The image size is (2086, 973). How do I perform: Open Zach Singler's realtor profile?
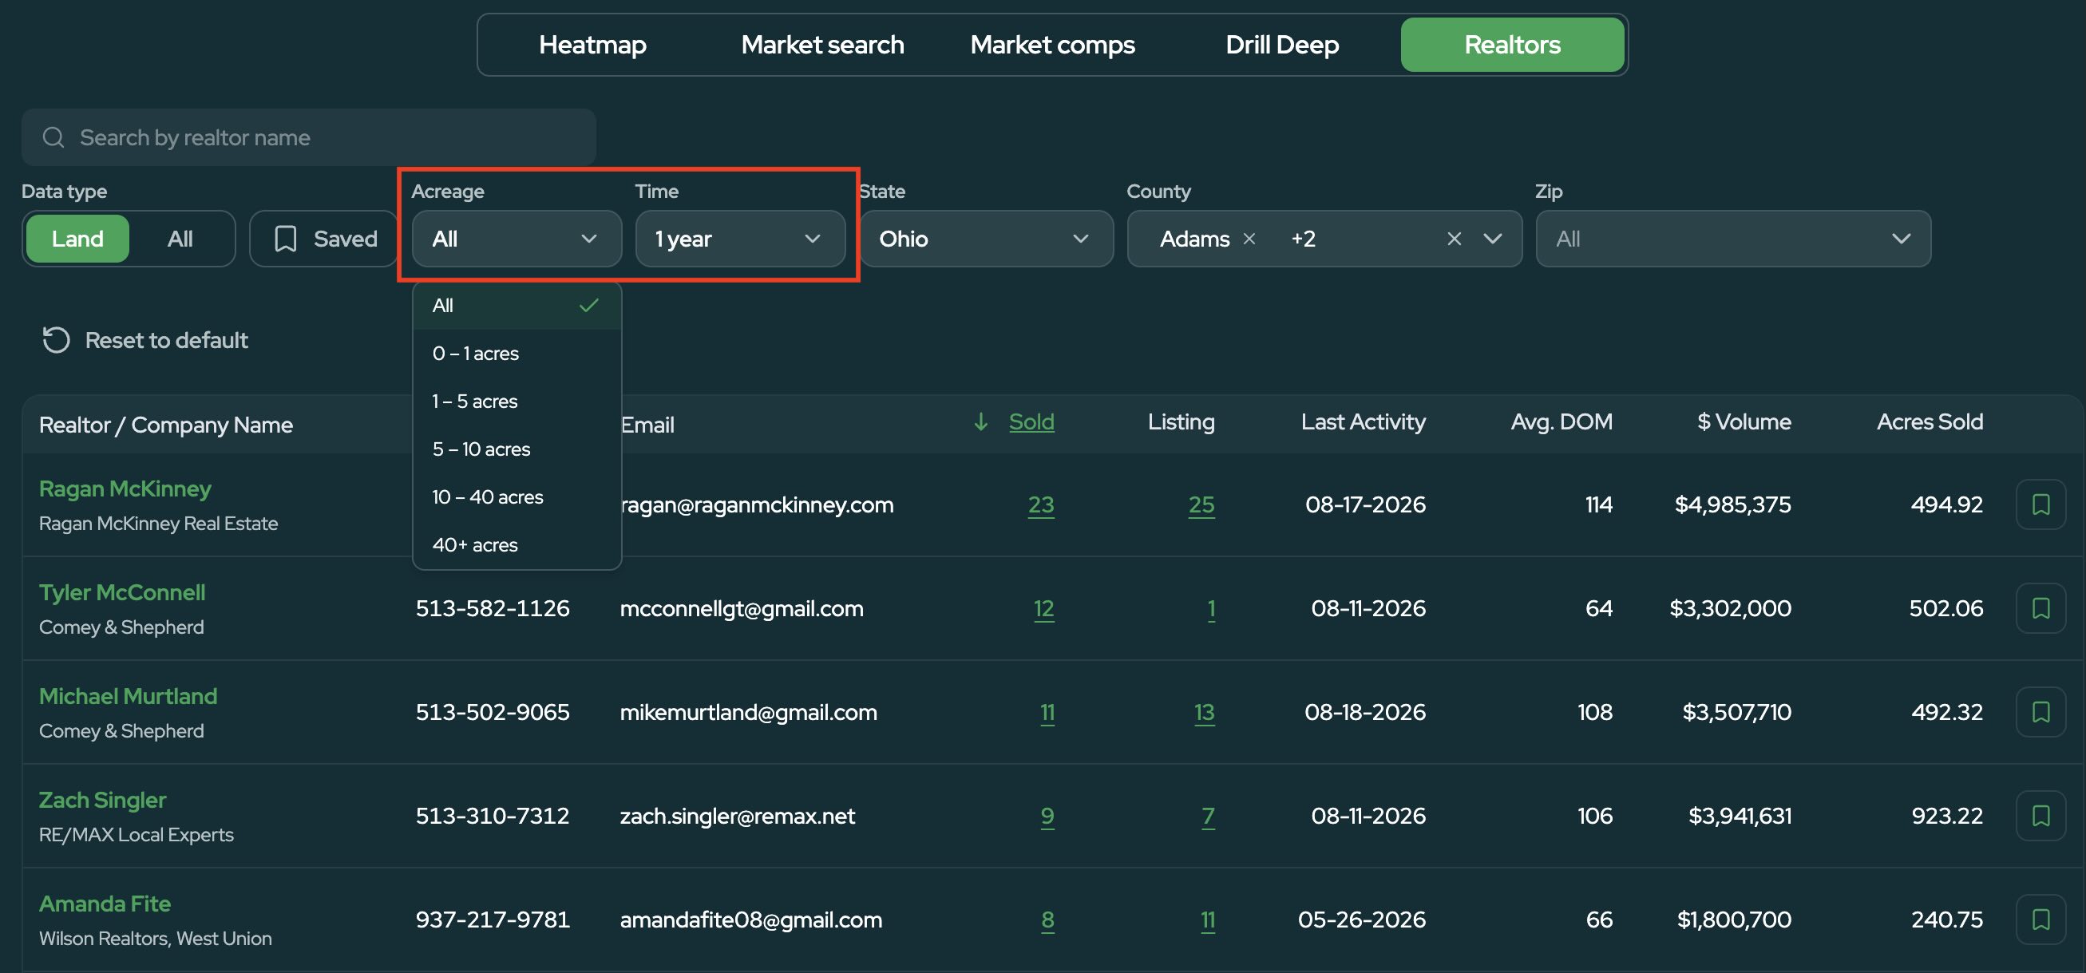pos(103,800)
